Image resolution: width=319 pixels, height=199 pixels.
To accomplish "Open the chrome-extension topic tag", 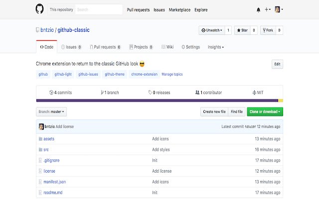I will pyautogui.click(x=145, y=74).
